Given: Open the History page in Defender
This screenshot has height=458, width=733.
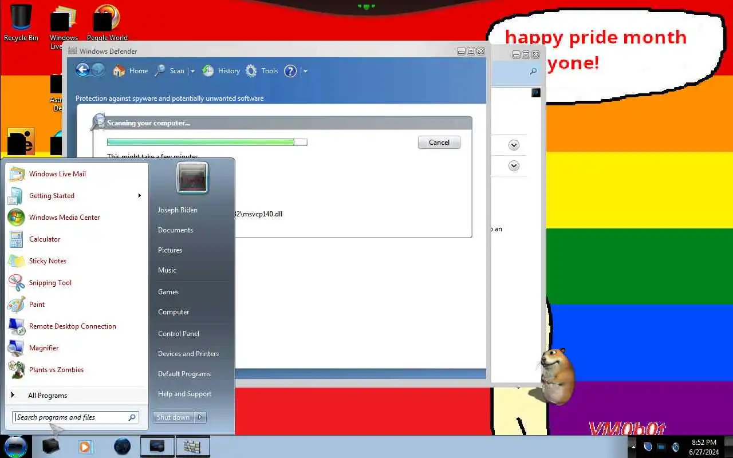Looking at the screenshot, I should pyautogui.click(x=221, y=71).
